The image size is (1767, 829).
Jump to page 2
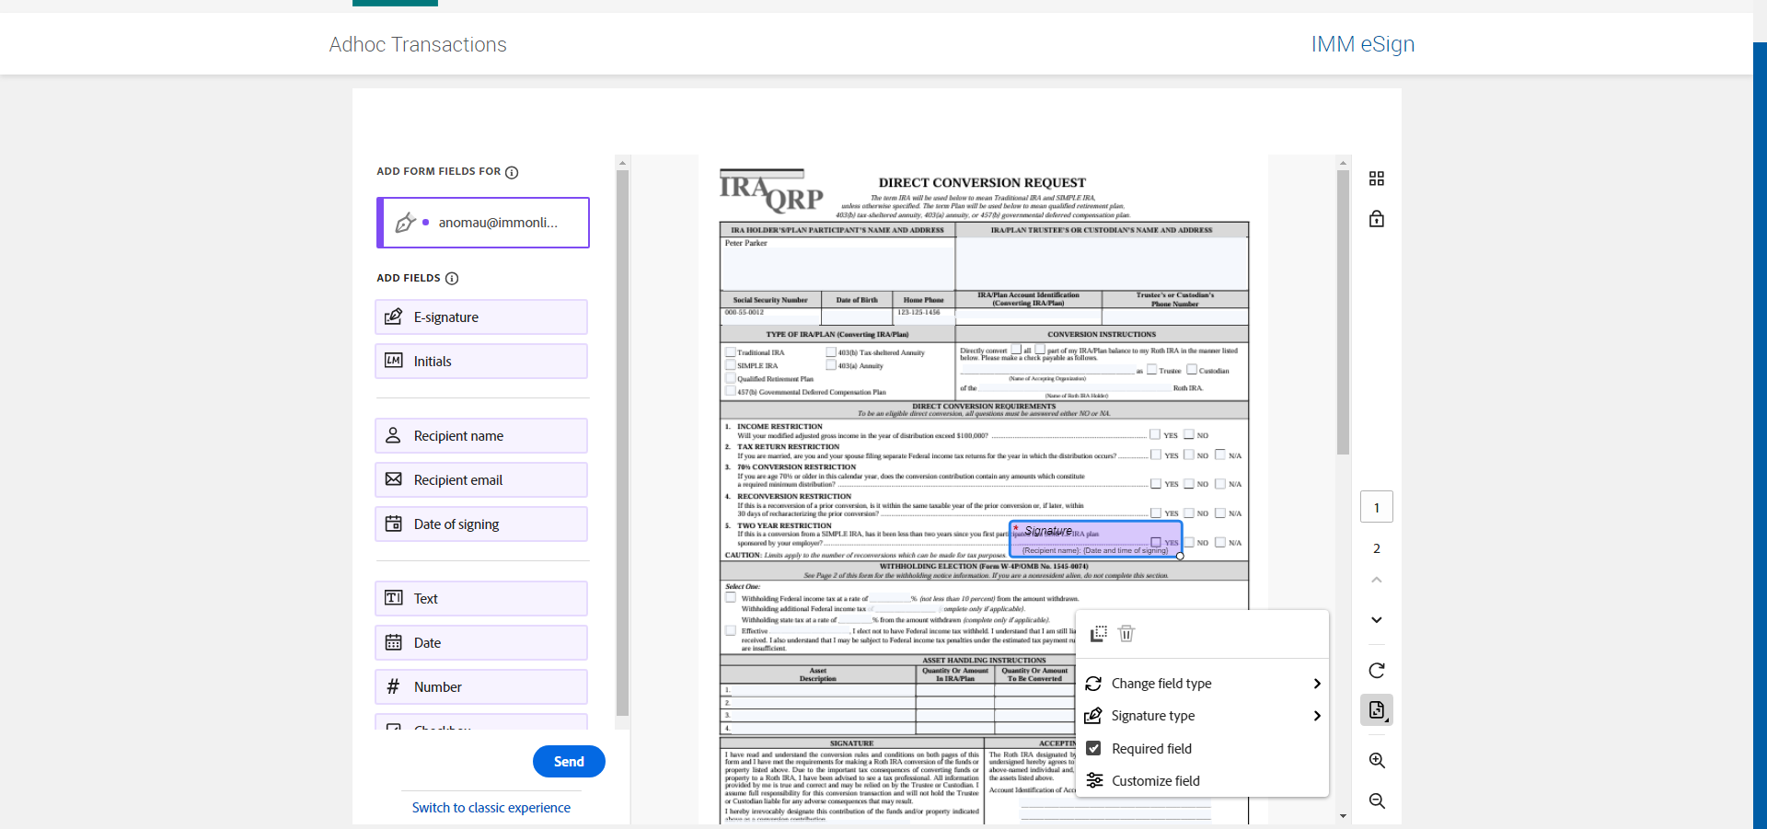click(x=1376, y=548)
